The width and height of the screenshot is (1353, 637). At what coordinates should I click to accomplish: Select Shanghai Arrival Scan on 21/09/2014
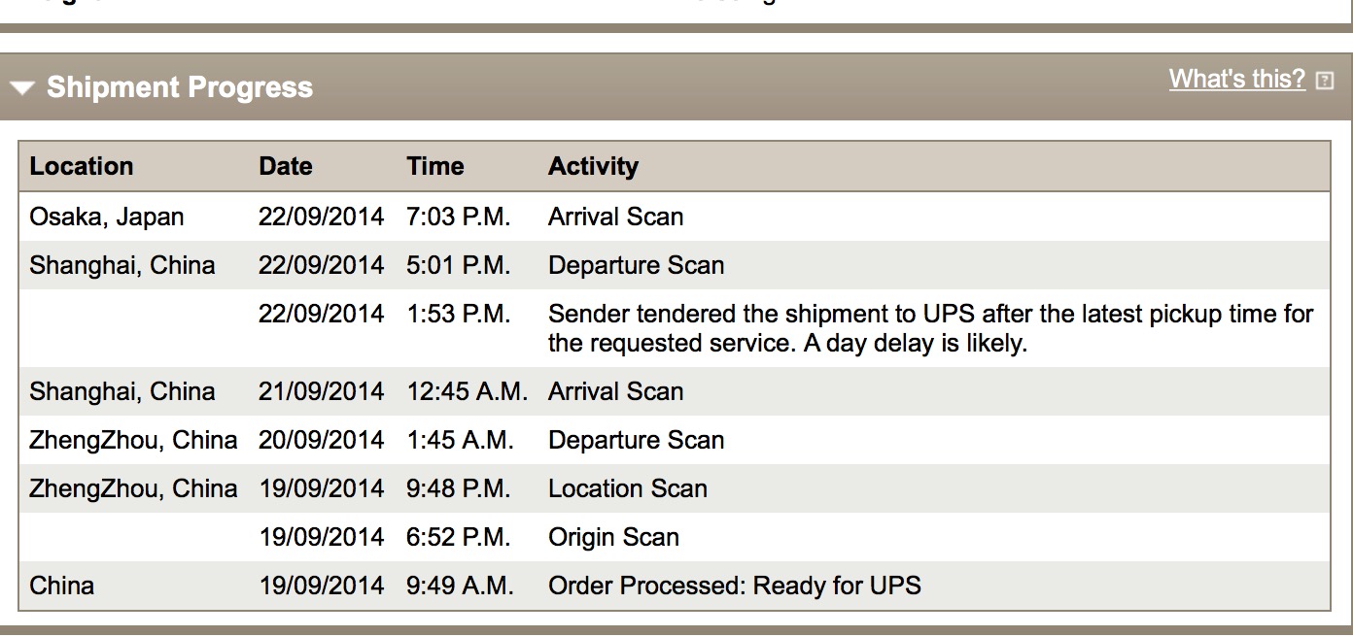pos(615,391)
